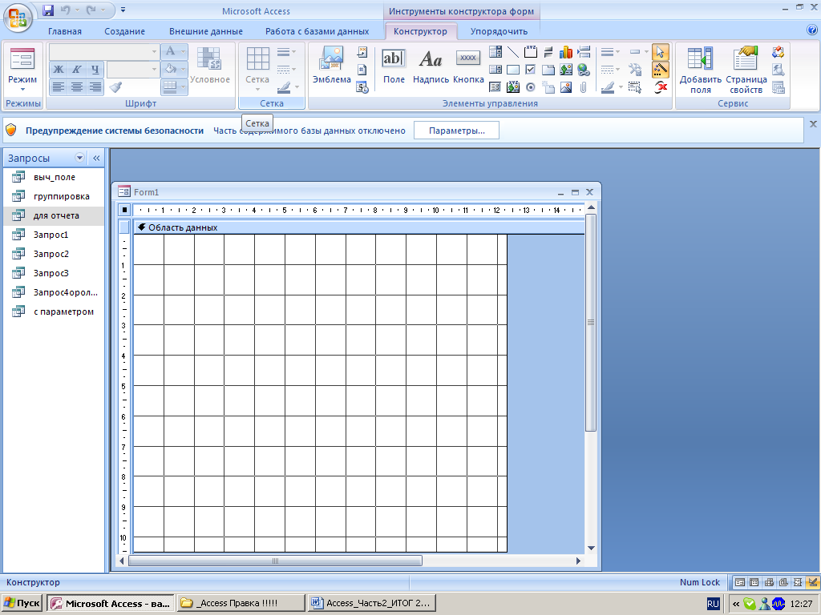
Task: Open the quick access toolbar customize arrow
Action: point(123,10)
